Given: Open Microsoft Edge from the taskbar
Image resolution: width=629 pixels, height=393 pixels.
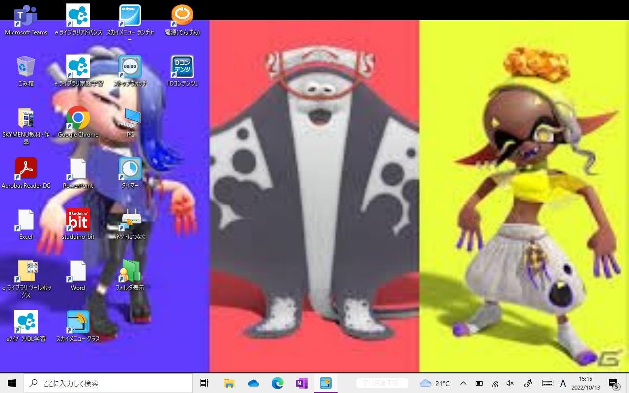Looking at the screenshot, I should pyautogui.click(x=278, y=383).
